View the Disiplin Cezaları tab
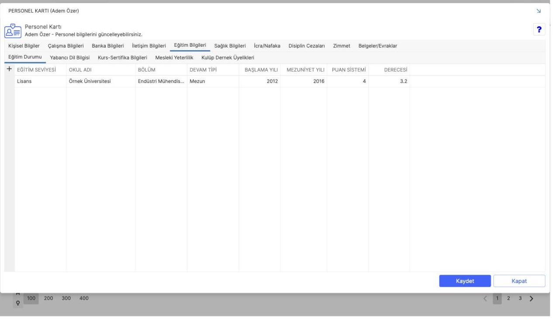The image size is (555, 321). [307, 46]
